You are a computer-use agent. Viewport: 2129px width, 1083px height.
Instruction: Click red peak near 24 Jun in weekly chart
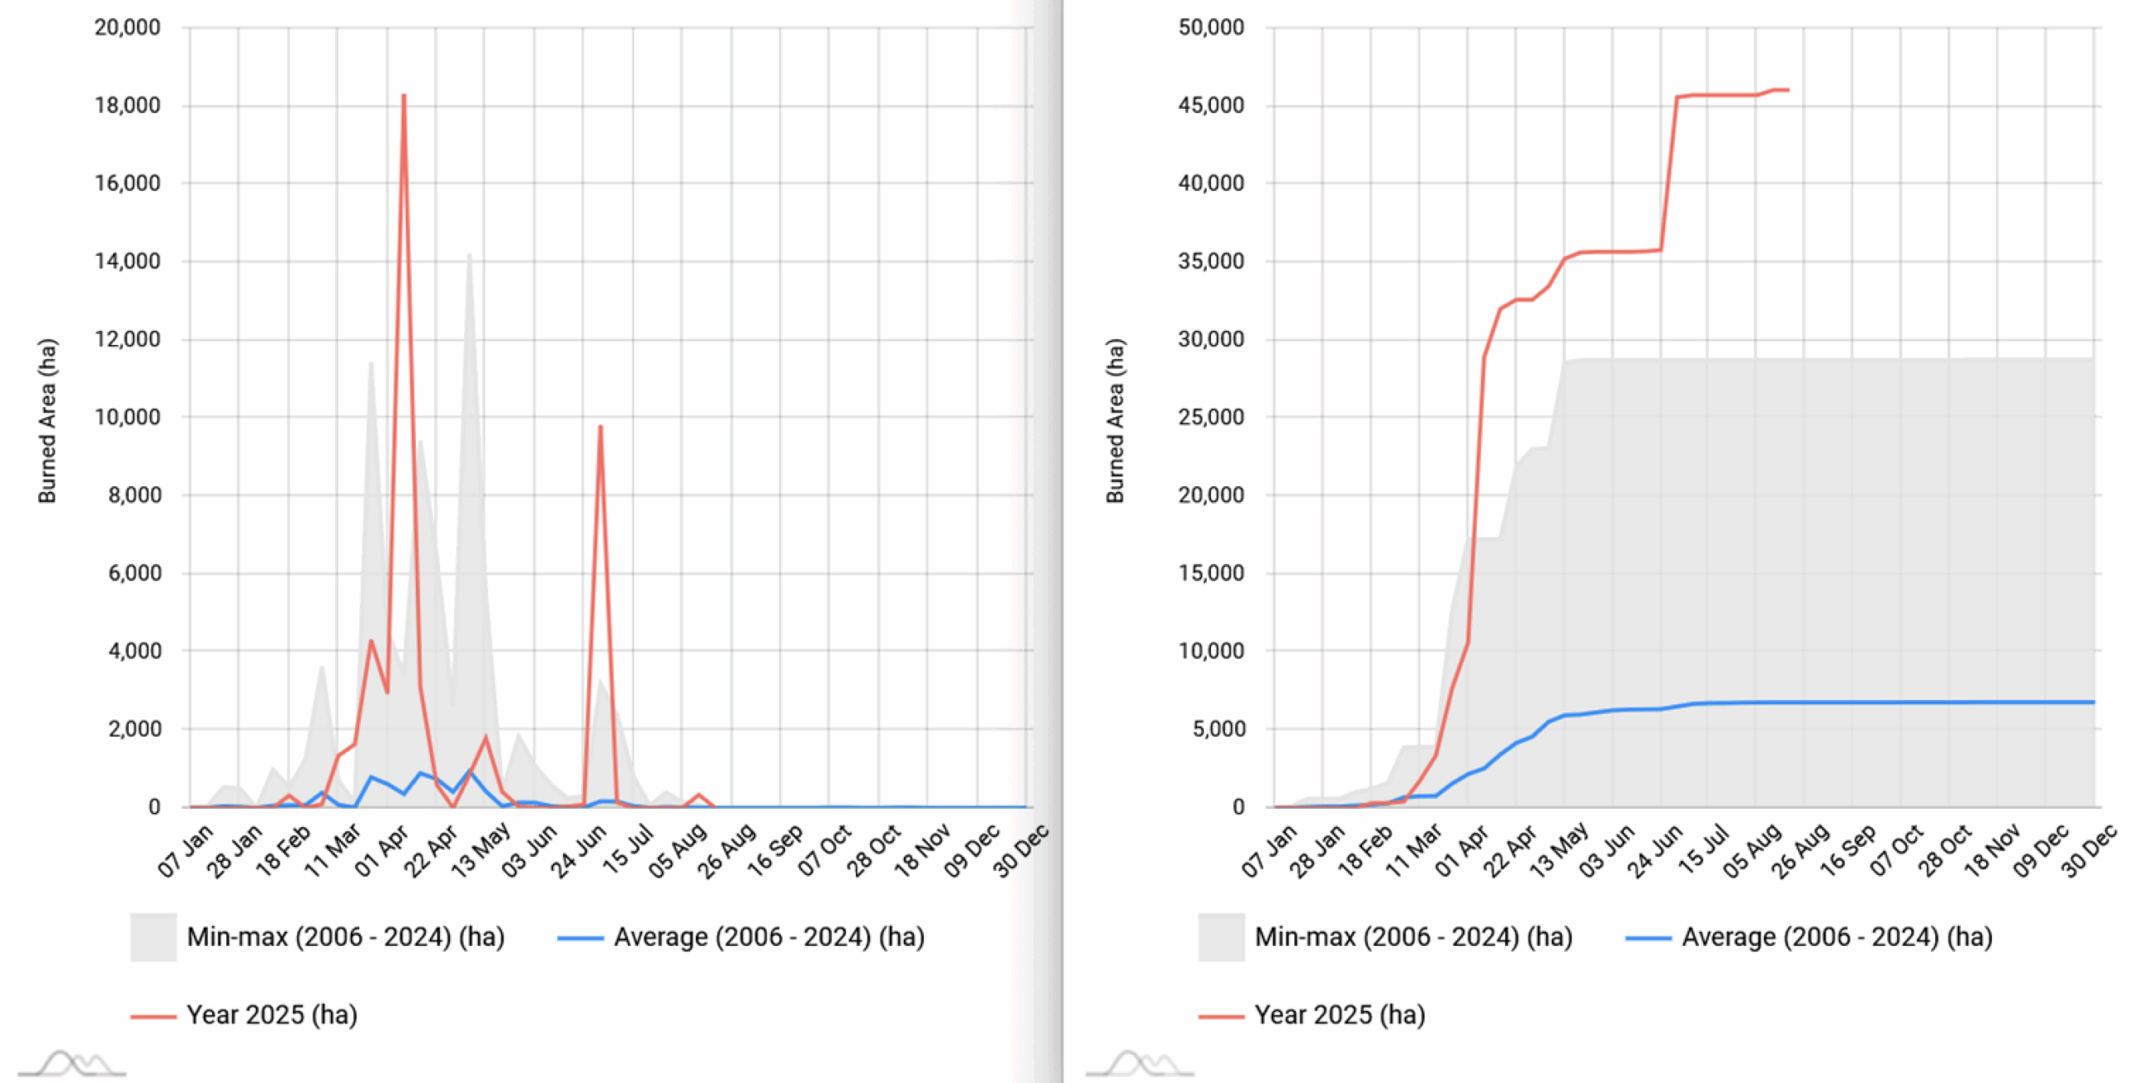[x=600, y=428]
